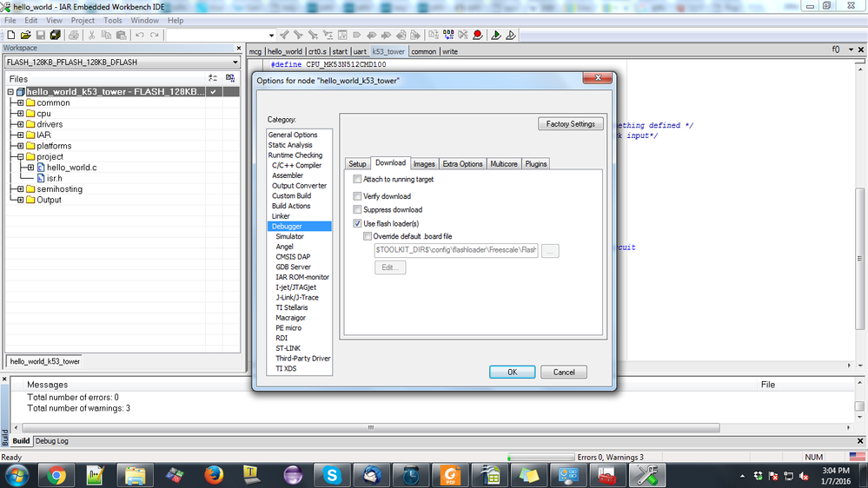The width and height of the screenshot is (868, 488).
Task: Click the board file path input field
Action: click(x=456, y=250)
